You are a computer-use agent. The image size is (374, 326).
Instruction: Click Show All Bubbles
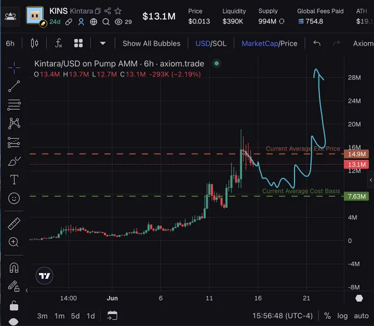pos(151,43)
